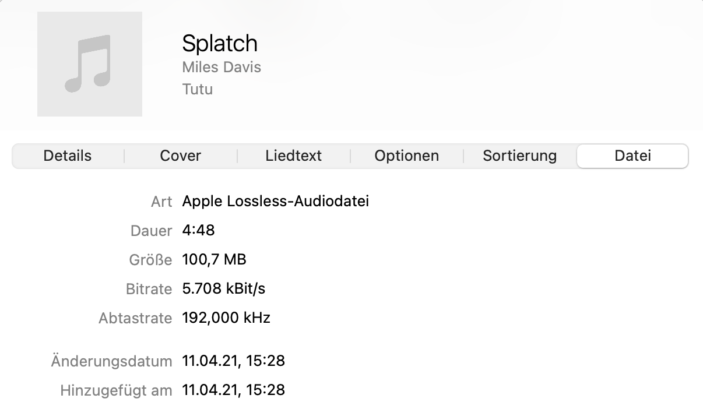Click the Größe label
This screenshot has width=703, height=409.
(151, 260)
